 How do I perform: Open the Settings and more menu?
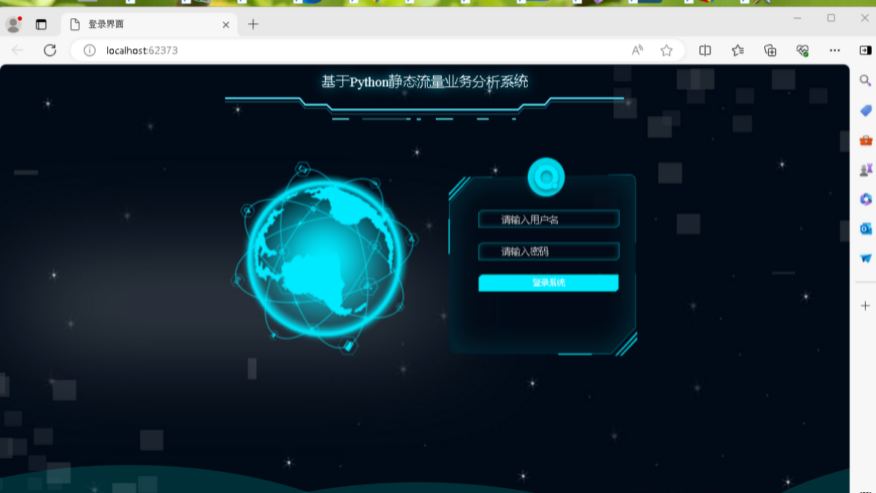[x=835, y=50]
